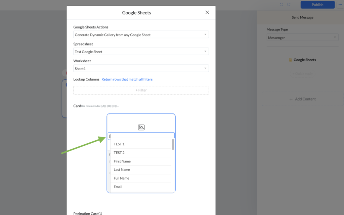This screenshot has height=215, width=344.
Task: Click the + Filter button
Action: click(141, 90)
